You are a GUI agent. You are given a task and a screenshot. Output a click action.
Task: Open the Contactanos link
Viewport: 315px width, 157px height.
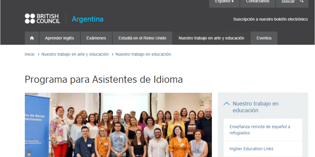[x=258, y=2]
